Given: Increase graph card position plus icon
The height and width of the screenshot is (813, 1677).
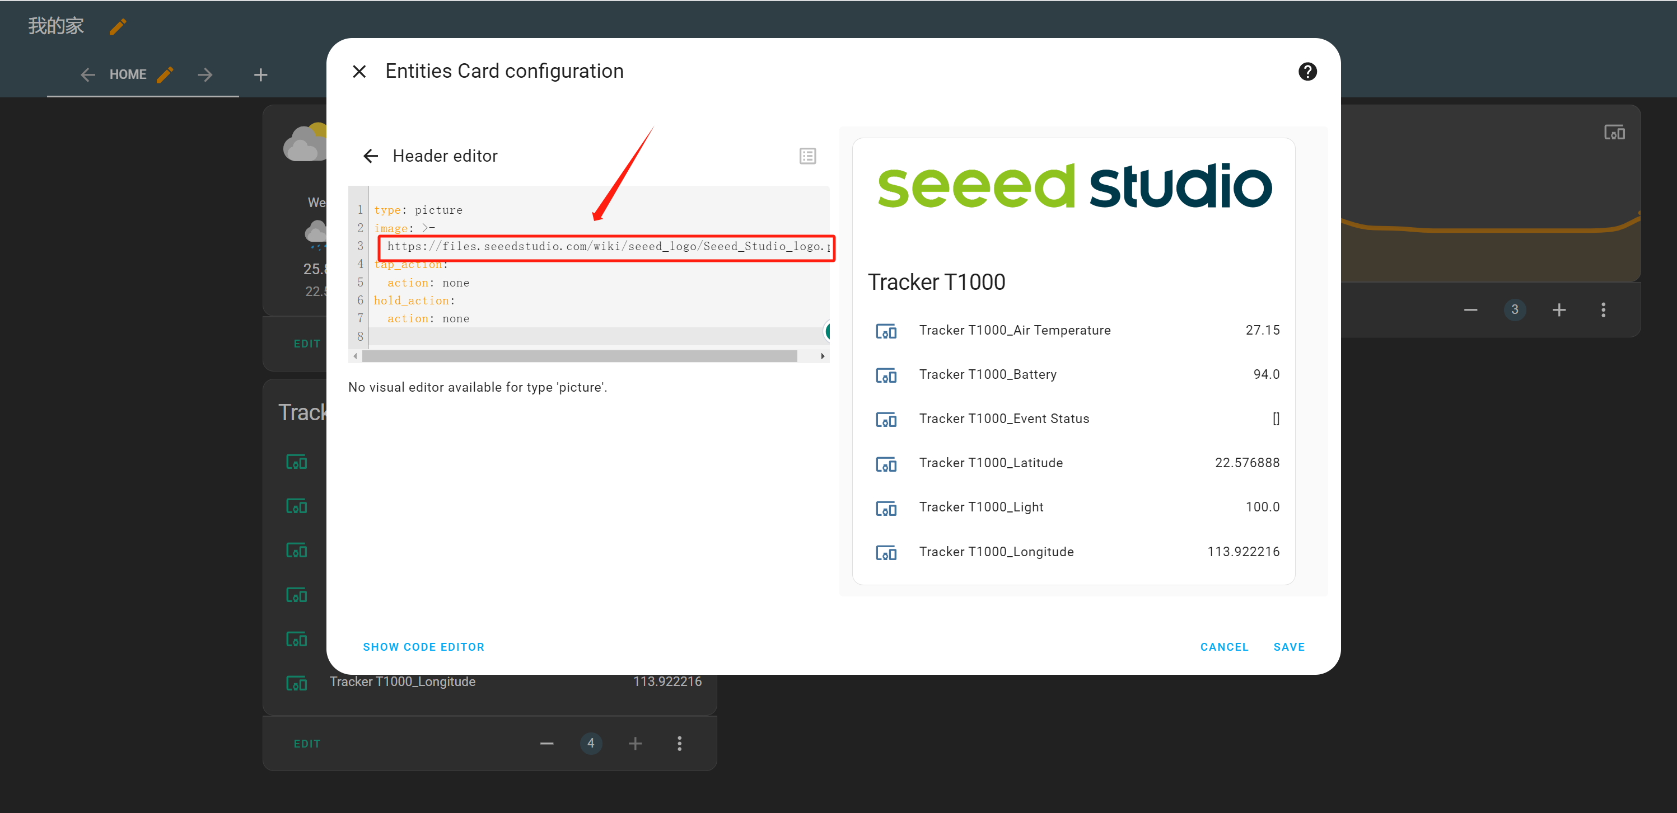Looking at the screenshot, I should (1558, 309).
